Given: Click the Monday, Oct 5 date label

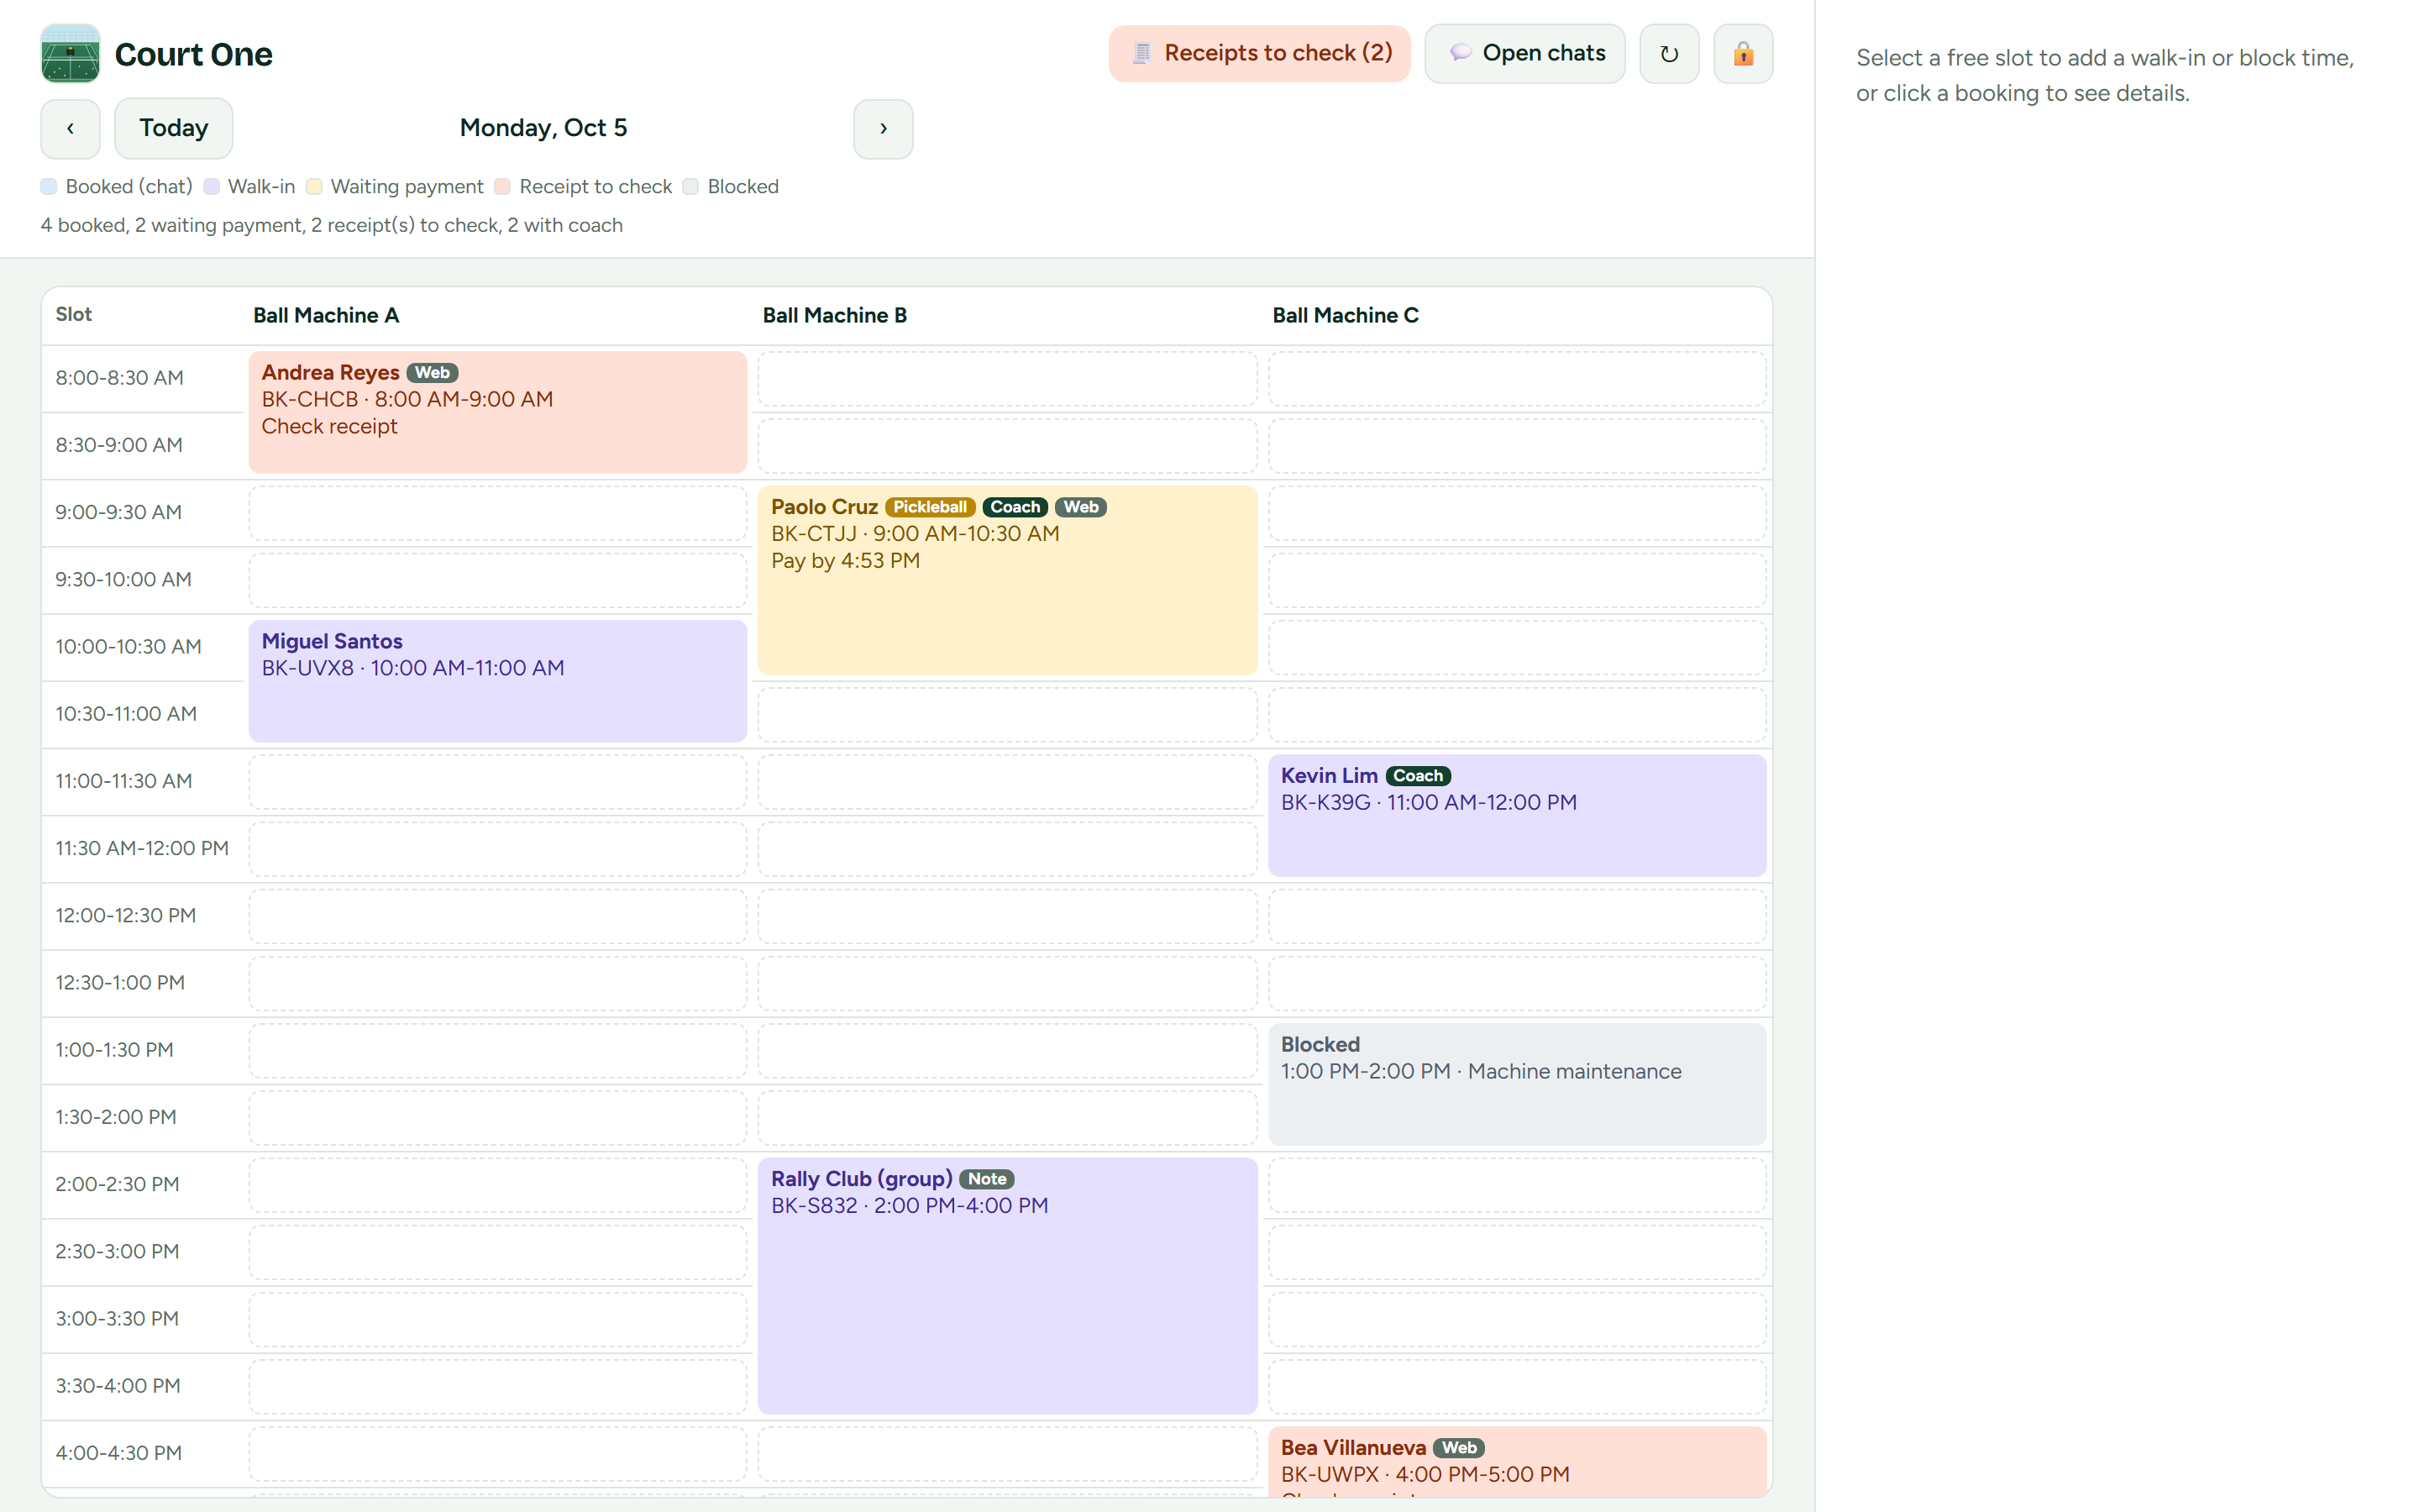Looking at the screenshot, I should (543, 128).
